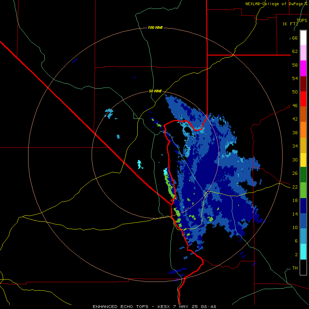Click the light pink legend swatch
The image size is (309, 309).
tap(303, 53)
